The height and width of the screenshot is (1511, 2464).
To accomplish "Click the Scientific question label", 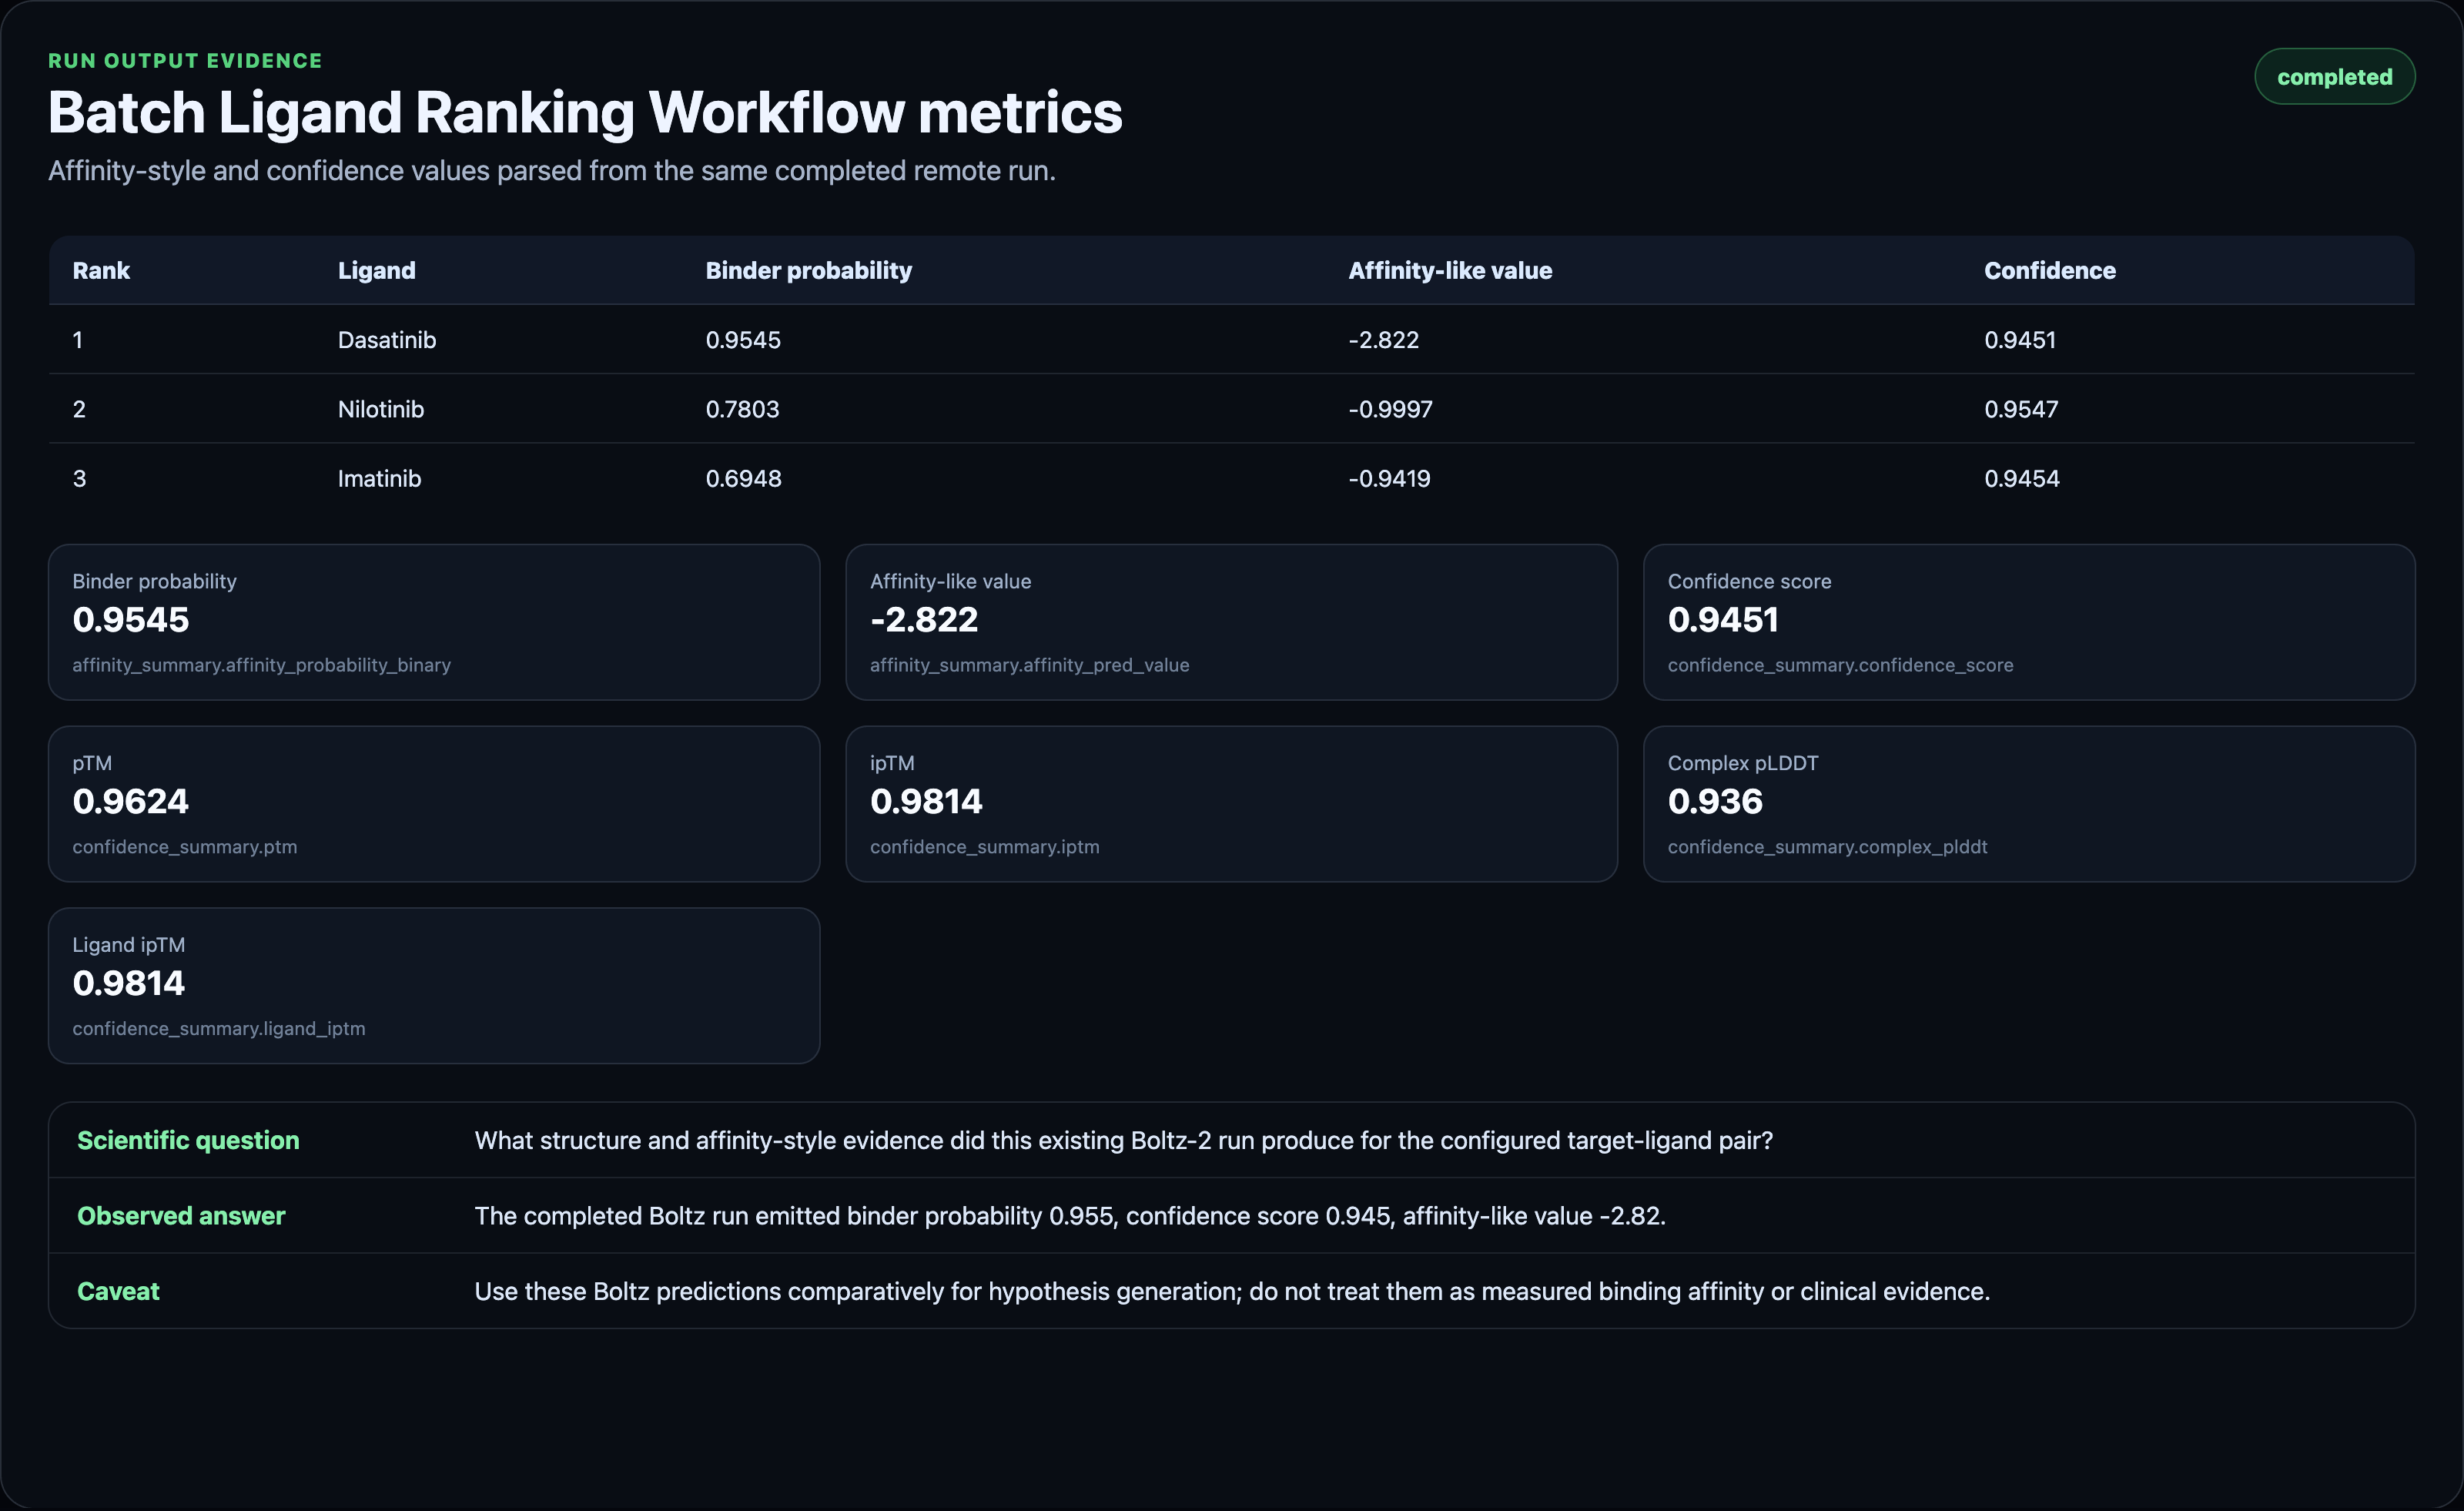I will coord(188,1140).
